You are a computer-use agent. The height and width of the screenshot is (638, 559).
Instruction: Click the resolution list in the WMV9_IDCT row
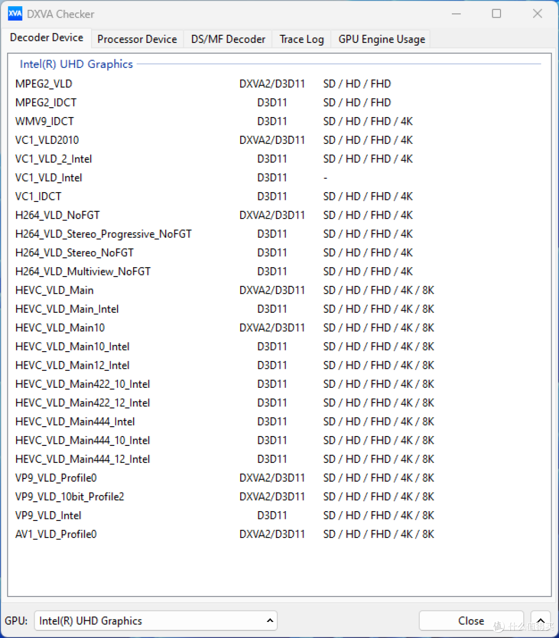click(368, 121)
